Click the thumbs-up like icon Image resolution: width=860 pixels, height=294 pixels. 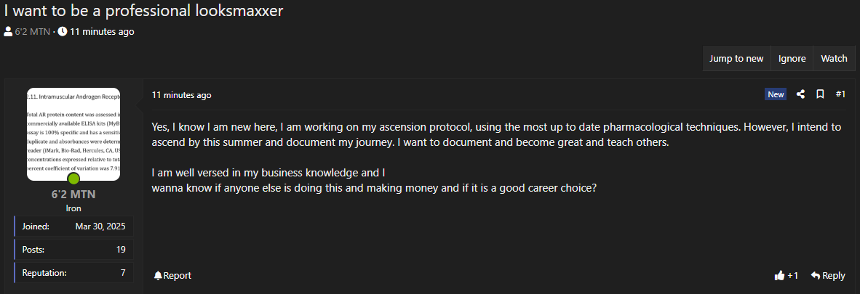[780, 275]
